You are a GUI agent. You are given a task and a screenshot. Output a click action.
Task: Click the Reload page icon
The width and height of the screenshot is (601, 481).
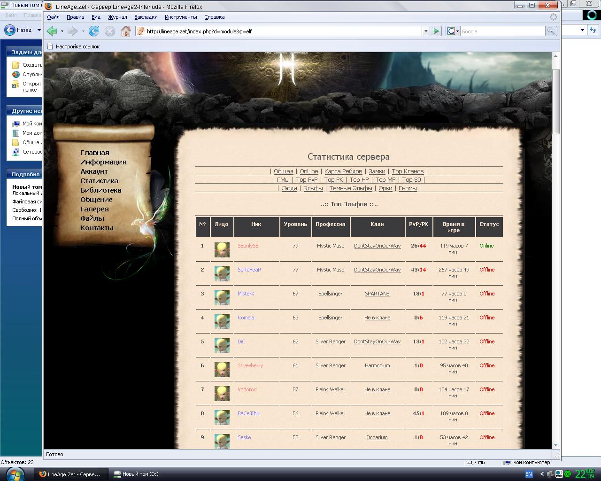click(x=94, y=31)
